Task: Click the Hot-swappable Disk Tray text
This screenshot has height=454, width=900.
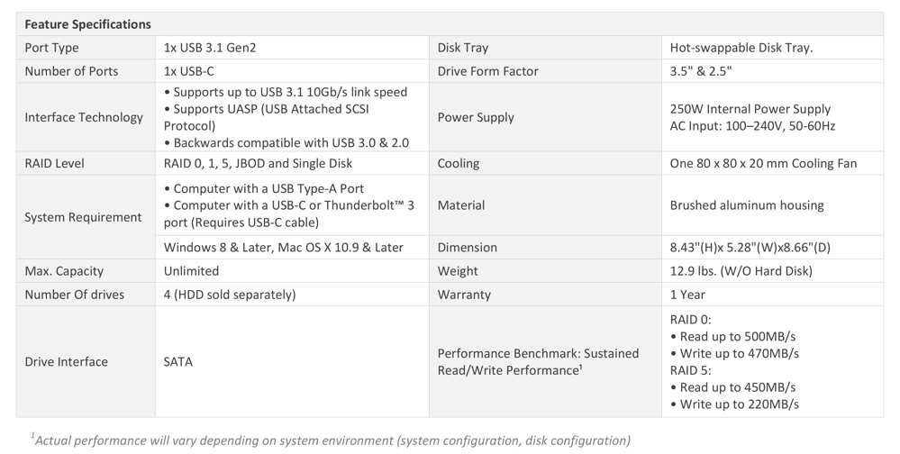Action: (x=741, y=48)
